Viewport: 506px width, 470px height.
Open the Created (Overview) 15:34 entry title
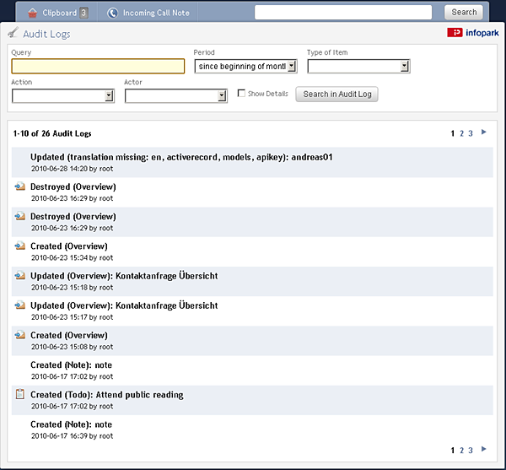pos(69,246)
